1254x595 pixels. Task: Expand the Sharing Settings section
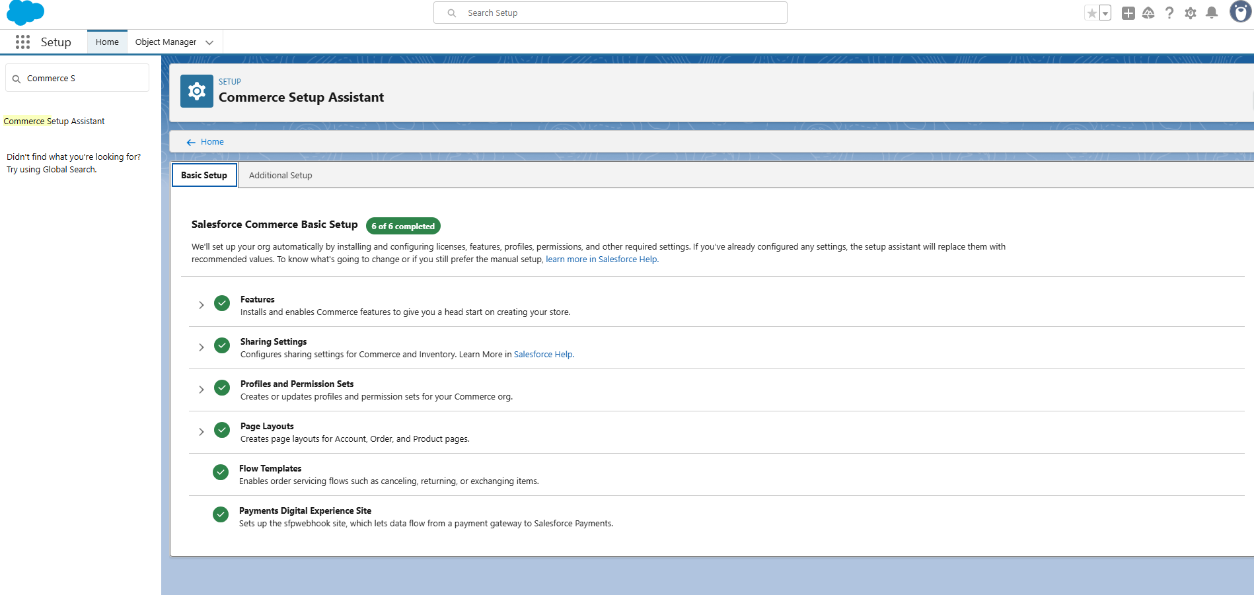point(202,347)
